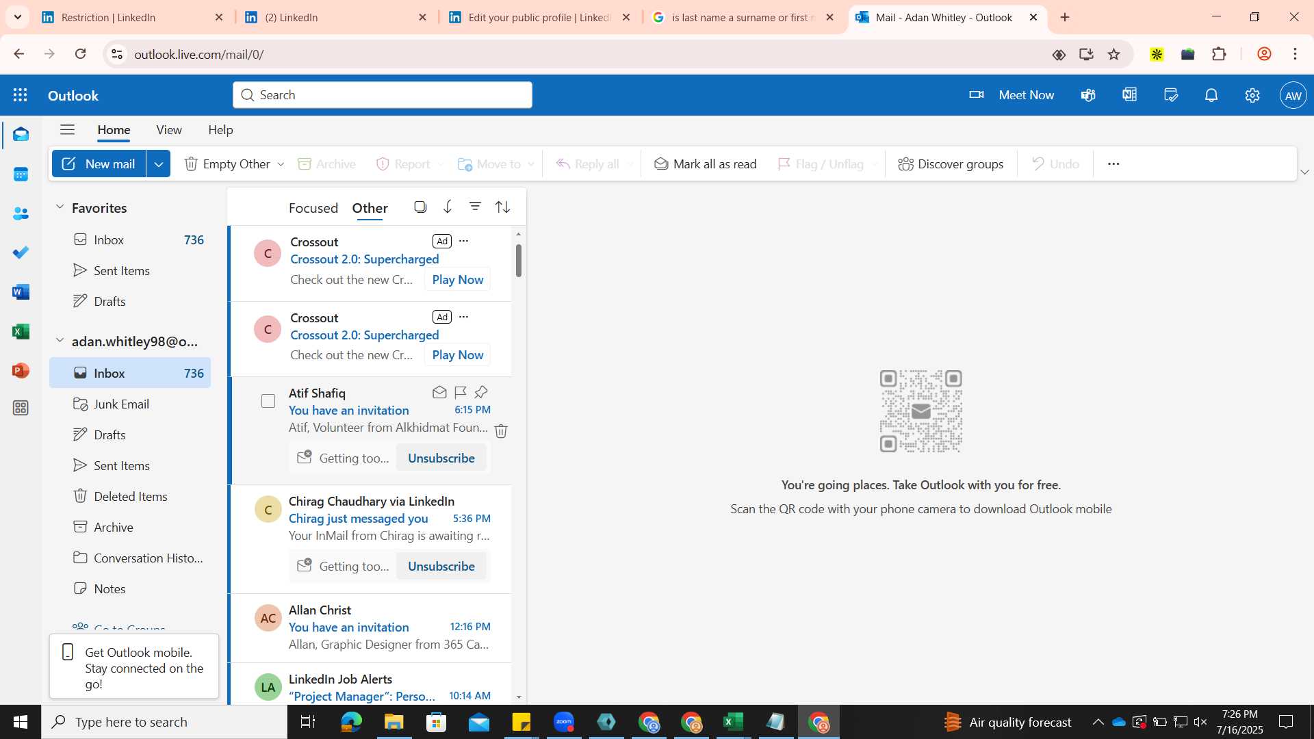Screen dimensions: 1314x739
Task: Open more options on the second Crossout ad
Action: tap(464, 317)
